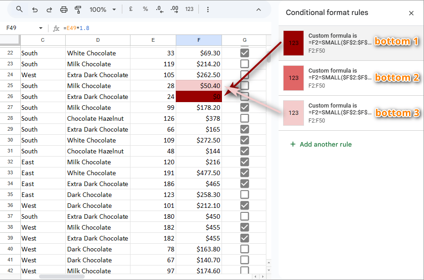Screen dimensions: 424x280
Task: Select the Paint format tool
Action: click(x=77, y=9)
